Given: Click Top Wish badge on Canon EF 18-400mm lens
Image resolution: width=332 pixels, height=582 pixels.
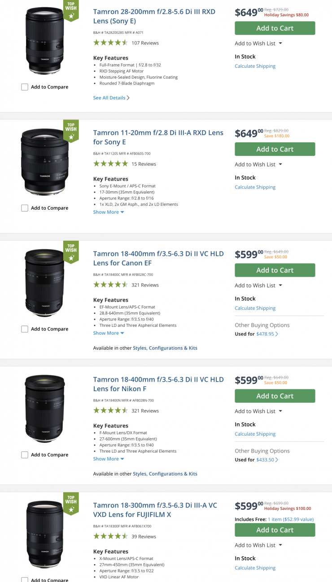Looking at the screenshot, I should pyautogui.click(x=71, y=251).
